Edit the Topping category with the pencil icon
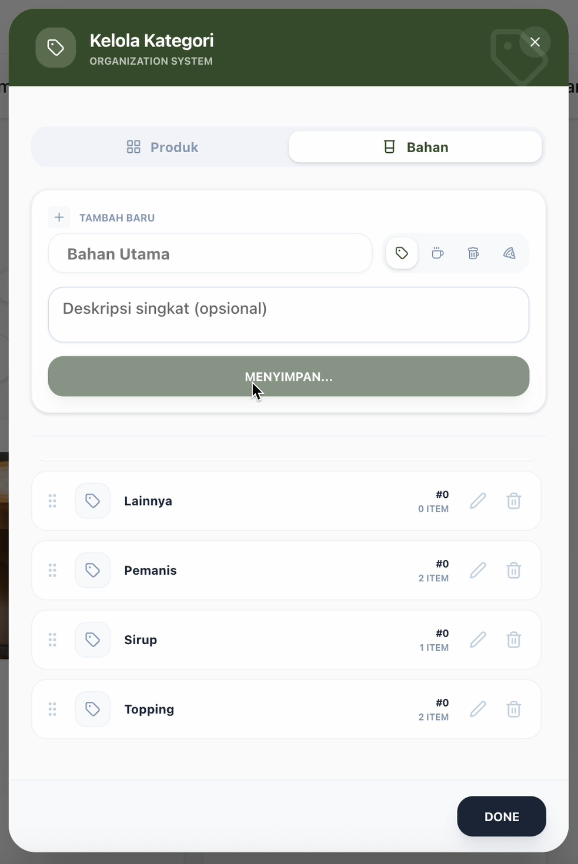The height and width of the screenshot is (864, 578). point(478,709)
